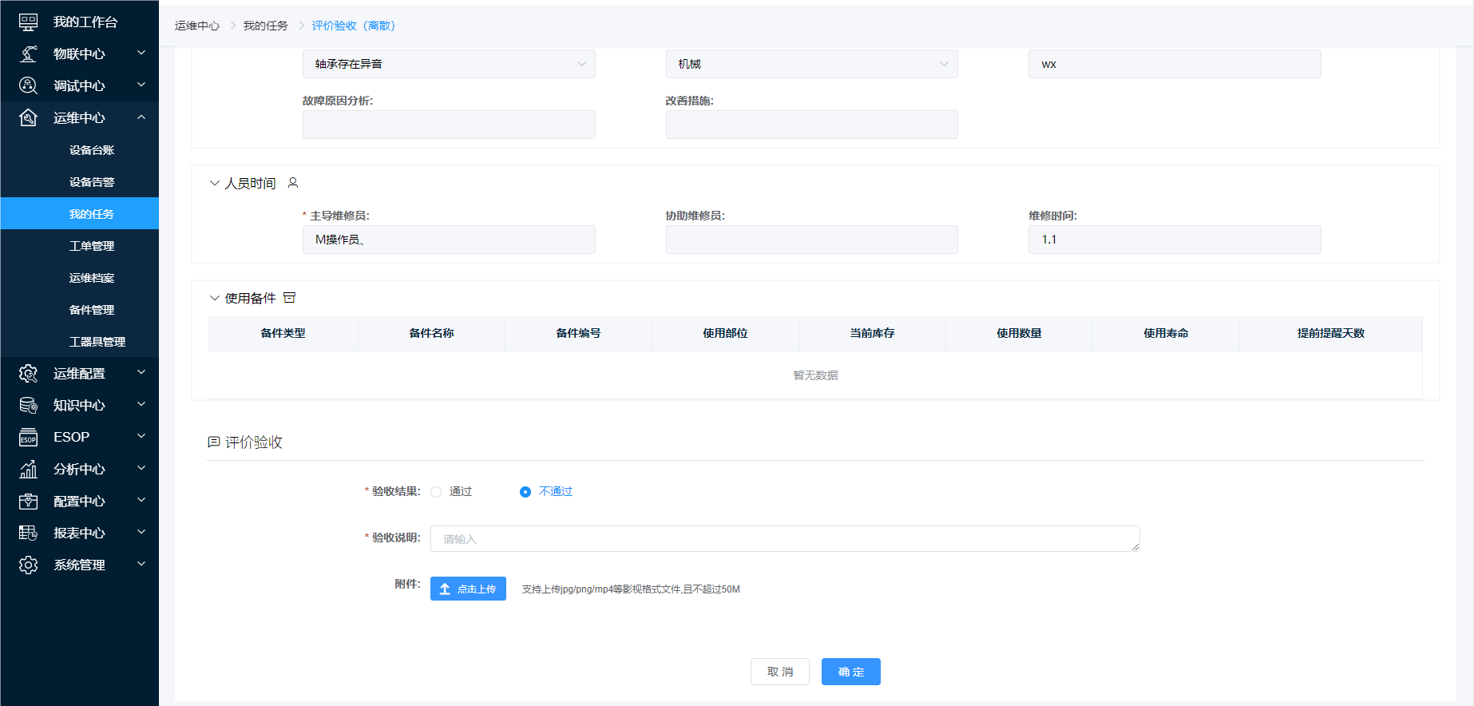The height and width of the screenshot is (706, 1474).
Task: Go to 备件管理 menu item
Action: pos(92,310)
